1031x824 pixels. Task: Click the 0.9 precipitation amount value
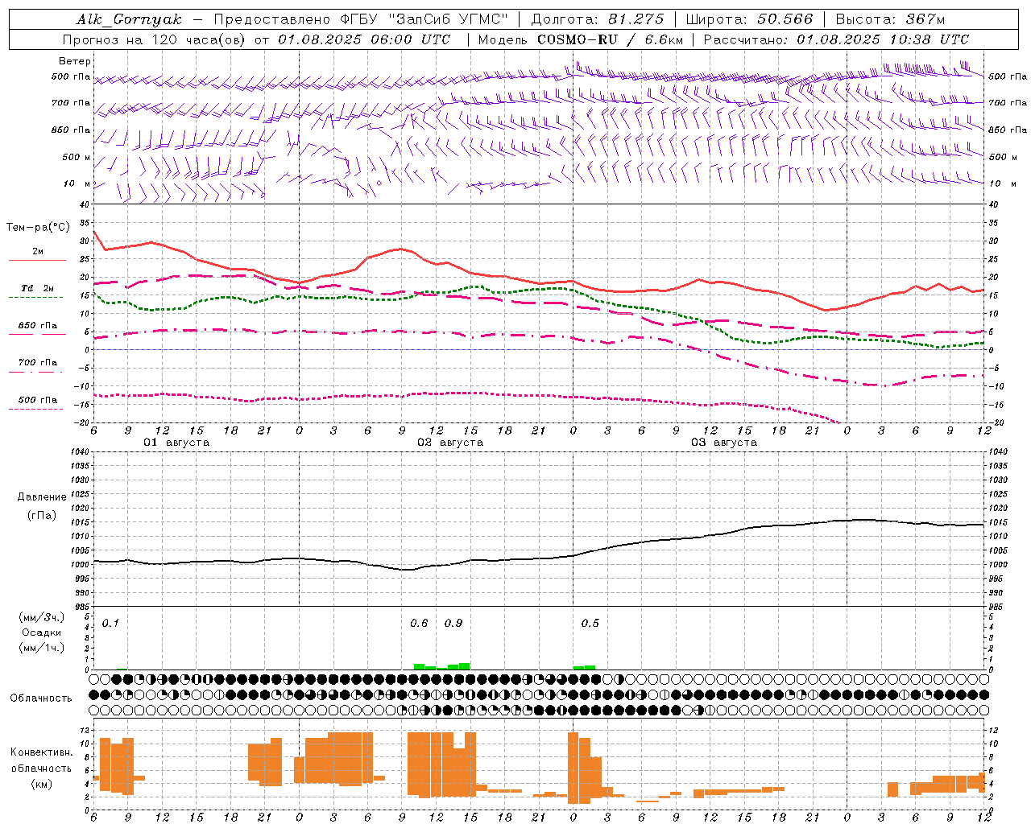point(453,623)
